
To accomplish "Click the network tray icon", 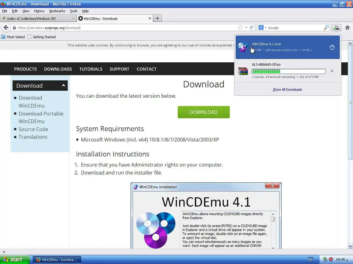I will pos(325,259).
